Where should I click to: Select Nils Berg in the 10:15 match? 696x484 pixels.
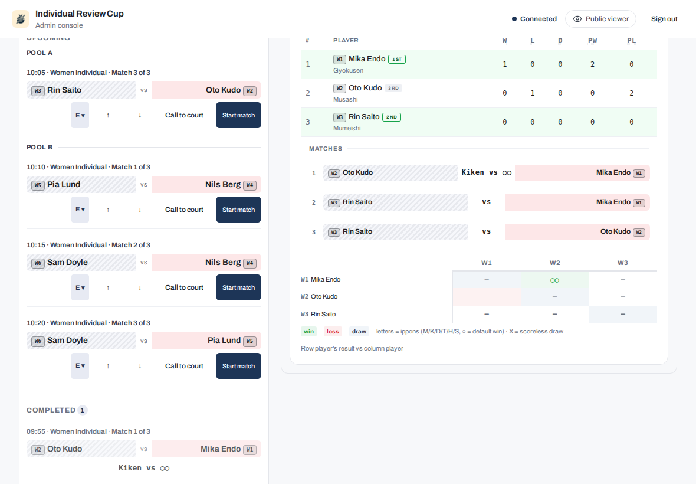pyautogui.click(x=206, y=263)
